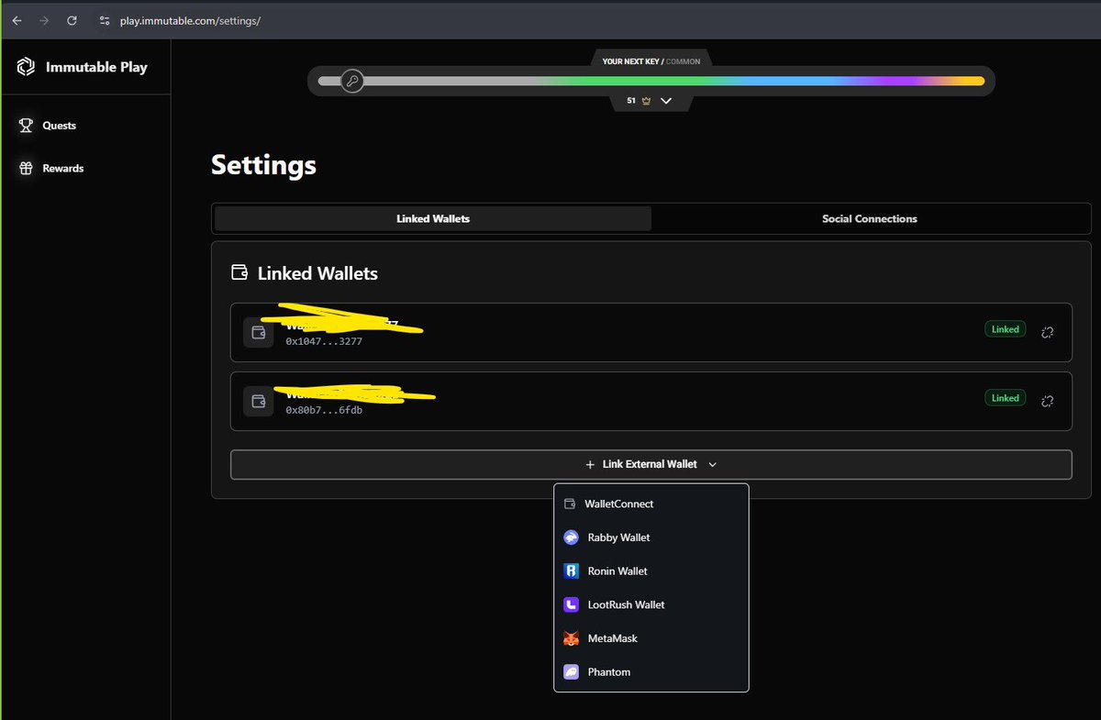Screen dimensions: 1101x720
Task: Click the rainbow key progress bar
Action: pyautogui.click(x=651, y=81)
